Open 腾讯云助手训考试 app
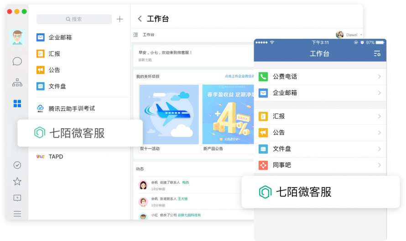The image size is (406, 241). pos(66,109)
